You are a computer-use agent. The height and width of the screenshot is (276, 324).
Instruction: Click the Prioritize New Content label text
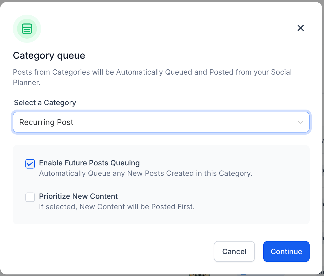pos(78,196)
